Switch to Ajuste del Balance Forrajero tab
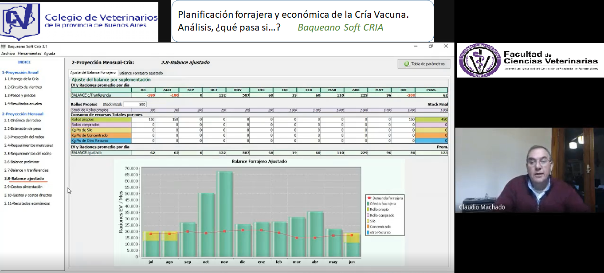The image size is (604, 273). pyautogui.click(x=93, y=73)
